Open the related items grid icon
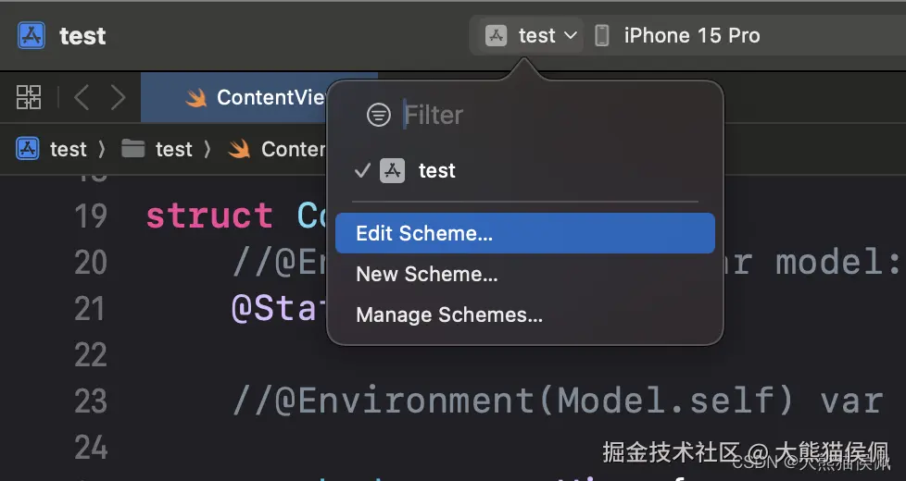Screen dimensions: 906x481 [29, 97]
